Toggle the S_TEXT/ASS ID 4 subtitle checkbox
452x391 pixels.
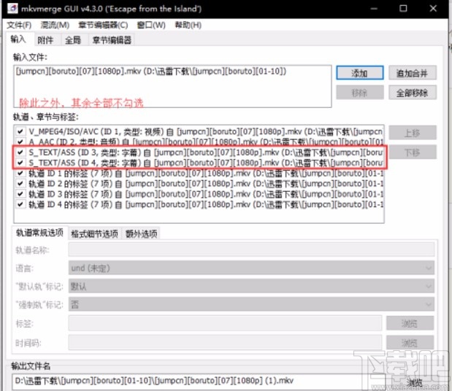pyautogui.click(x=20, y=163)
